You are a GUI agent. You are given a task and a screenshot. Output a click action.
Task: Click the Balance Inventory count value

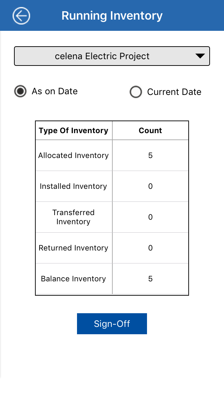[x=150, y=279]
